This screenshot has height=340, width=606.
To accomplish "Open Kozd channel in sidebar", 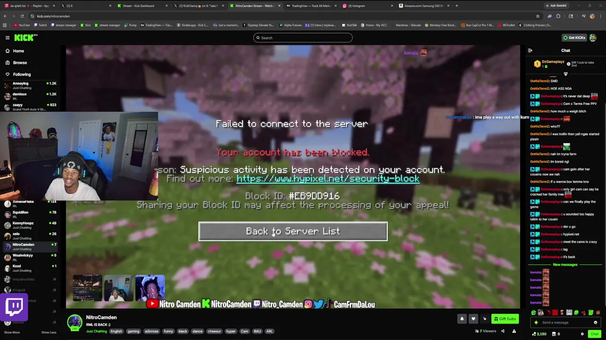I will [x=29, y=268].
